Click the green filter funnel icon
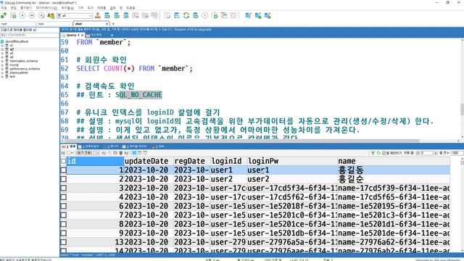The height and width of the screenshot is (261, 464). [x=373, y=153]
